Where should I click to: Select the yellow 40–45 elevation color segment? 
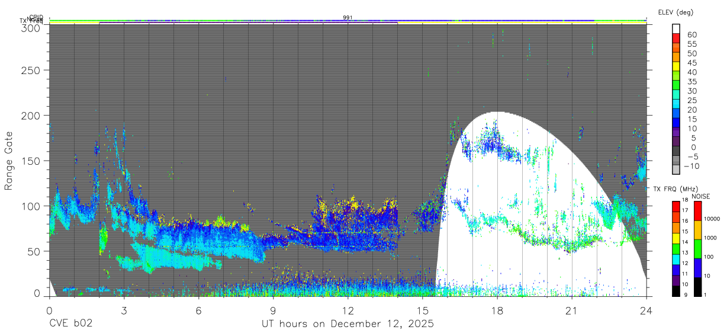677,67
